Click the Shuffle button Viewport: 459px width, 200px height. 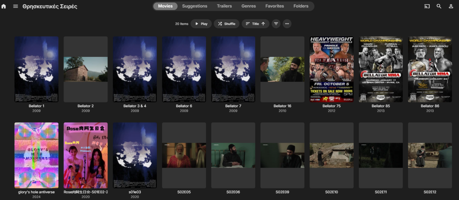click(226, 24)
